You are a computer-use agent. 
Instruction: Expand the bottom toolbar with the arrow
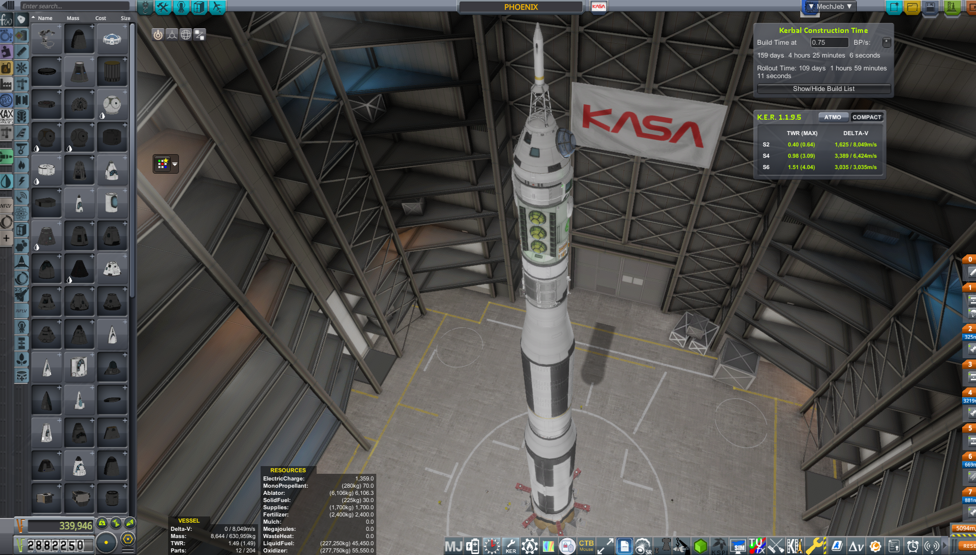pyautogui.click(x=945, y=546)
